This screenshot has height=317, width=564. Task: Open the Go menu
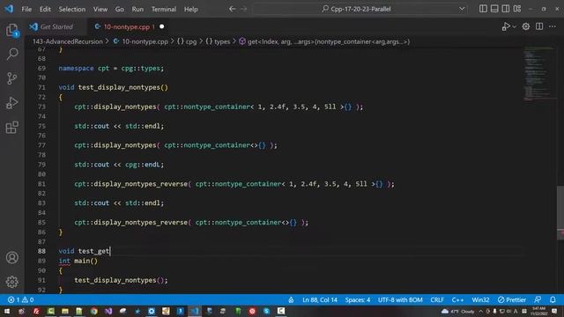120,9
